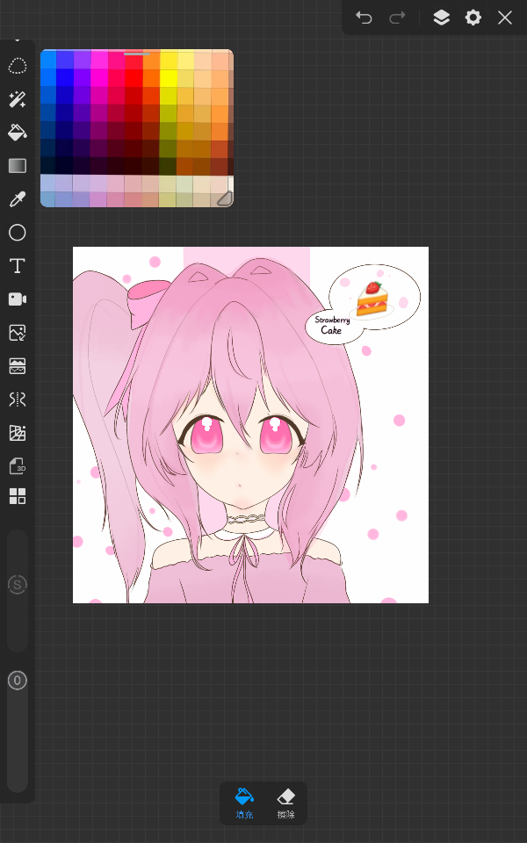The image size is (527, 843).
Task: Open the four-square grid tool menu
Action: [18, 496]
